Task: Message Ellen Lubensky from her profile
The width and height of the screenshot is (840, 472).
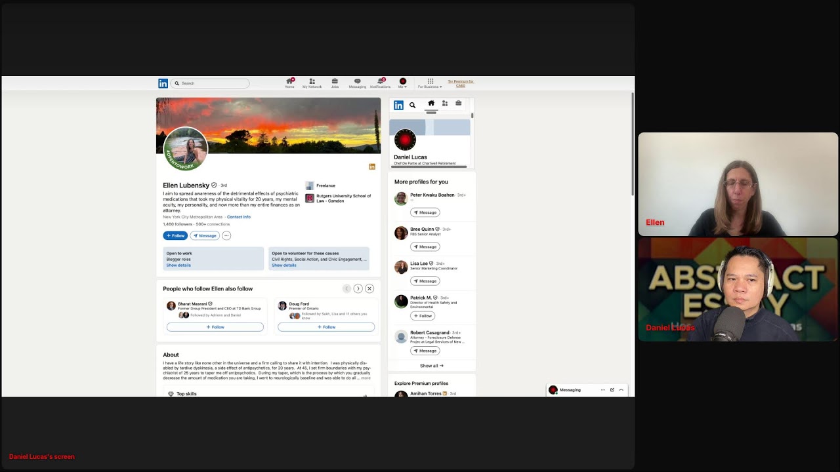Action: [x=205, y=235]
